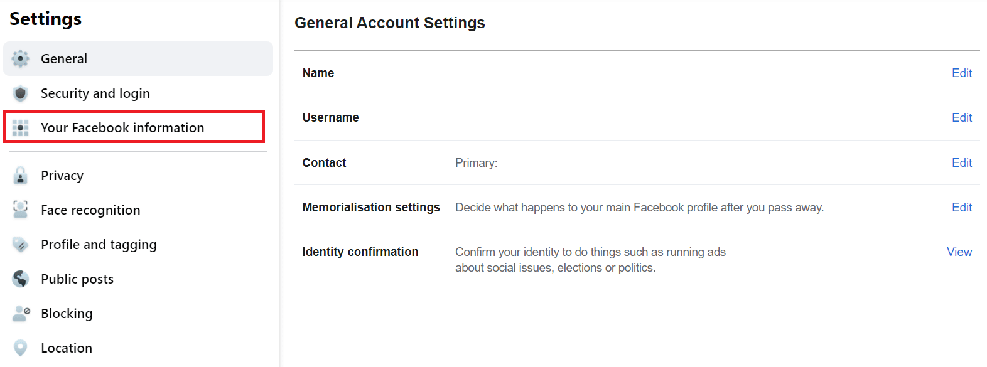Edit your Username
The width and height of the screenshot is (987, 367).
tap(962, 117)
